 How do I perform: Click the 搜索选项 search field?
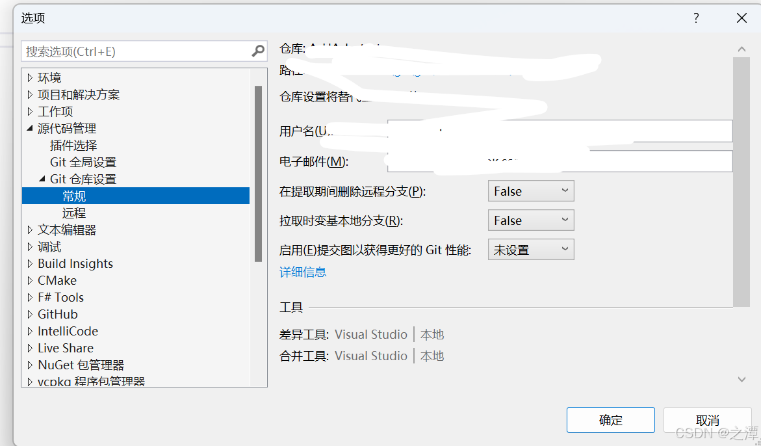pos(136,51)
